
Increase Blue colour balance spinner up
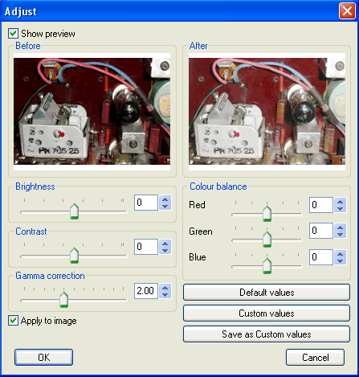pos(341,254)
